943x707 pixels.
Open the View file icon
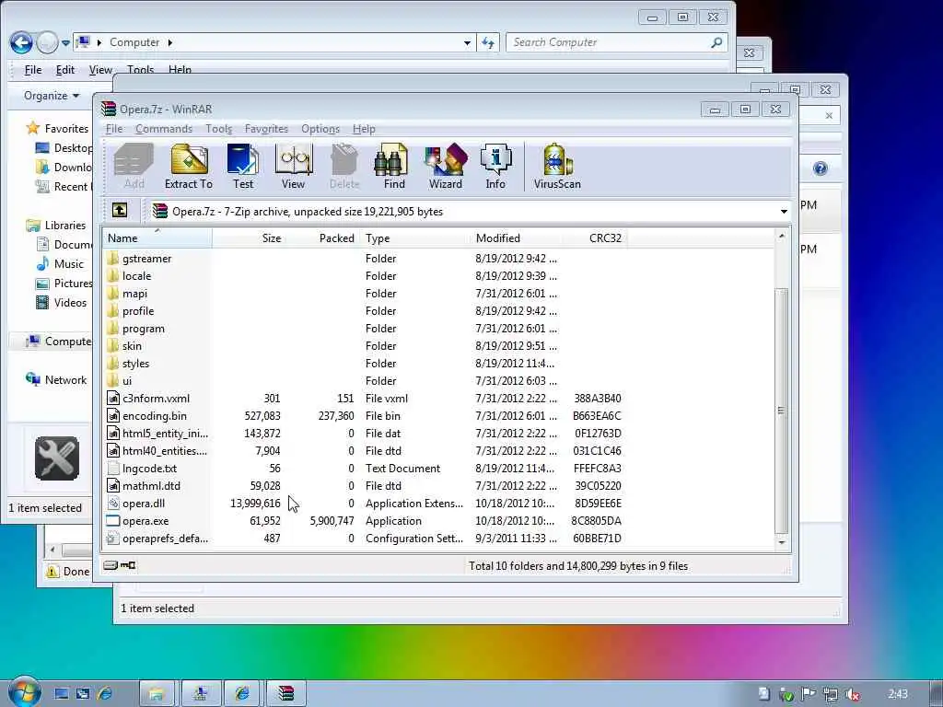294,167
